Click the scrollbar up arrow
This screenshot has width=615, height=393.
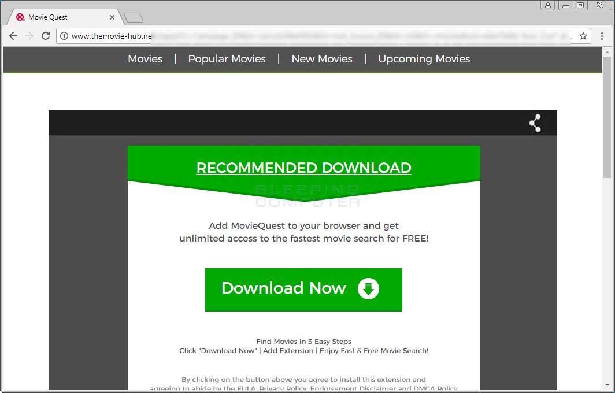pos(607,52)
